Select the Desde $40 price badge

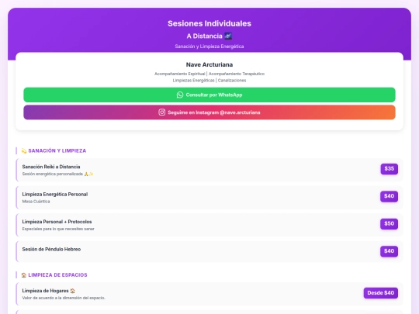[x=380, y=293]
